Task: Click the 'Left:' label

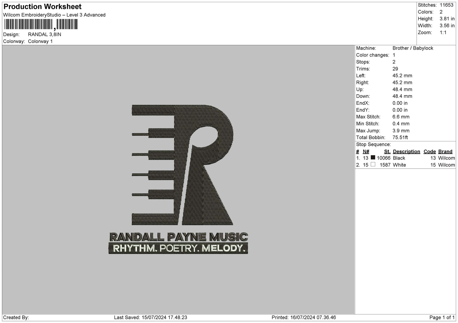Action: point(361,76)
